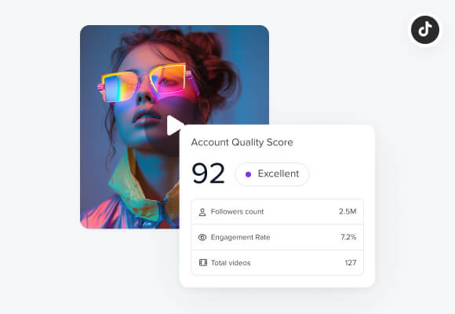455x314 pixels.
Task: Click the TikTok logo icon
Action: click(425, 30)
